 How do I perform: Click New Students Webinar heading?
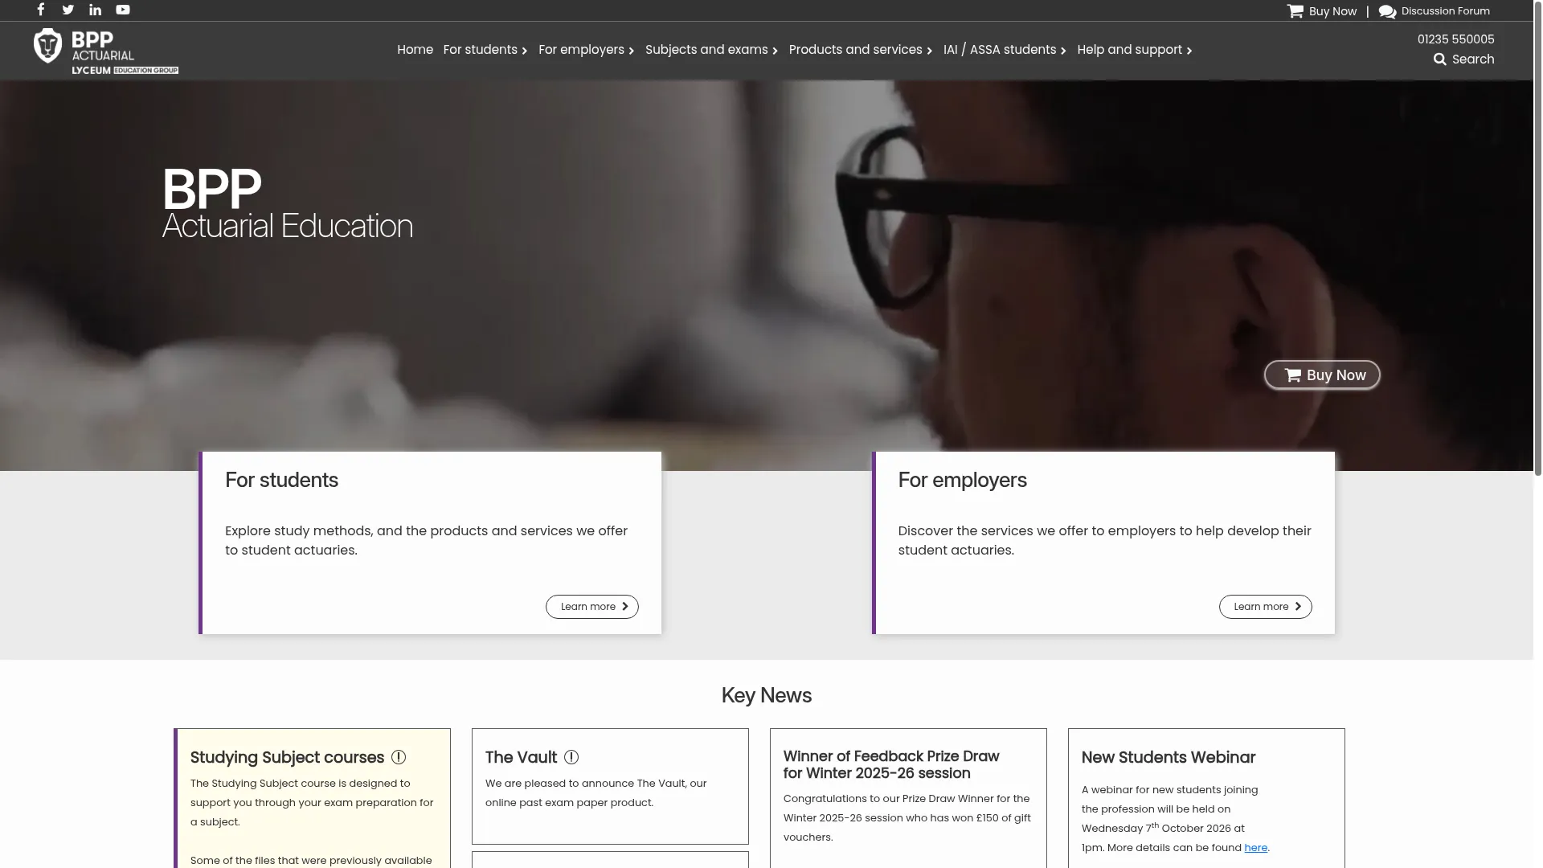point(1168,758)
